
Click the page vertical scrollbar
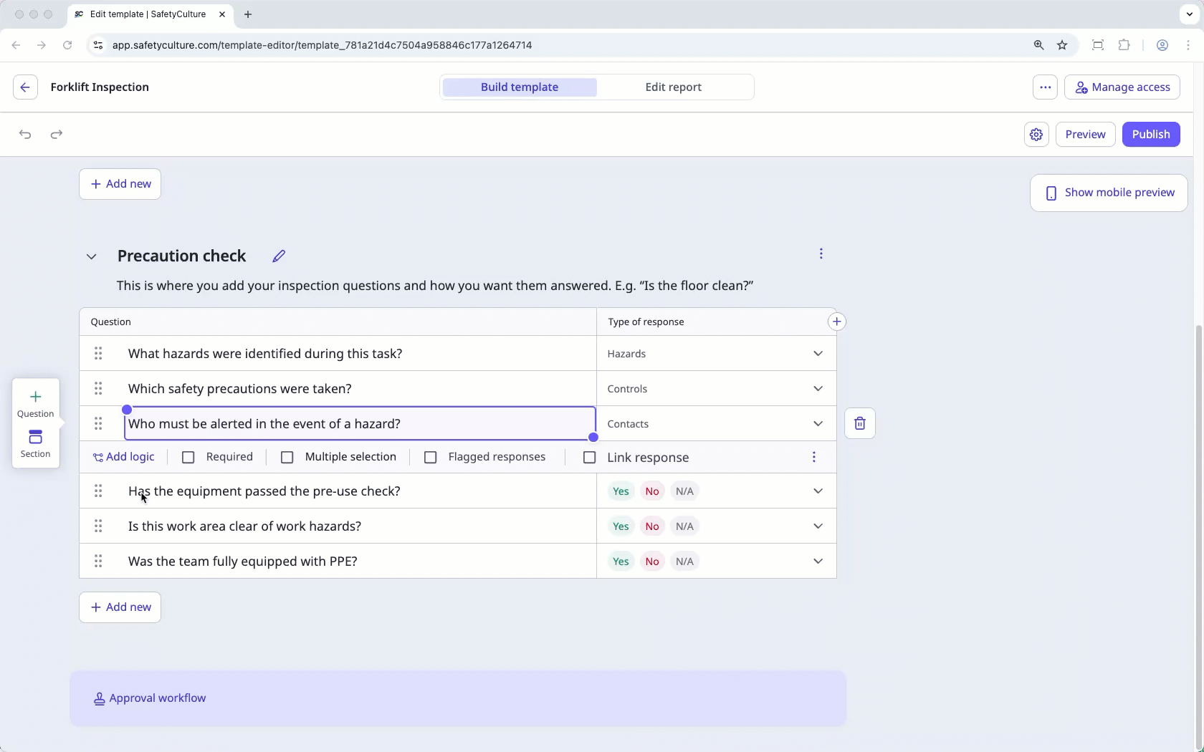coord(1198,537)
